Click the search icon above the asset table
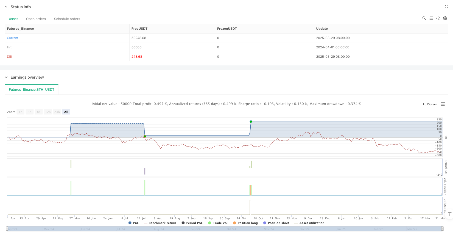This screenshot has height=232, width=453. [424, 18]
